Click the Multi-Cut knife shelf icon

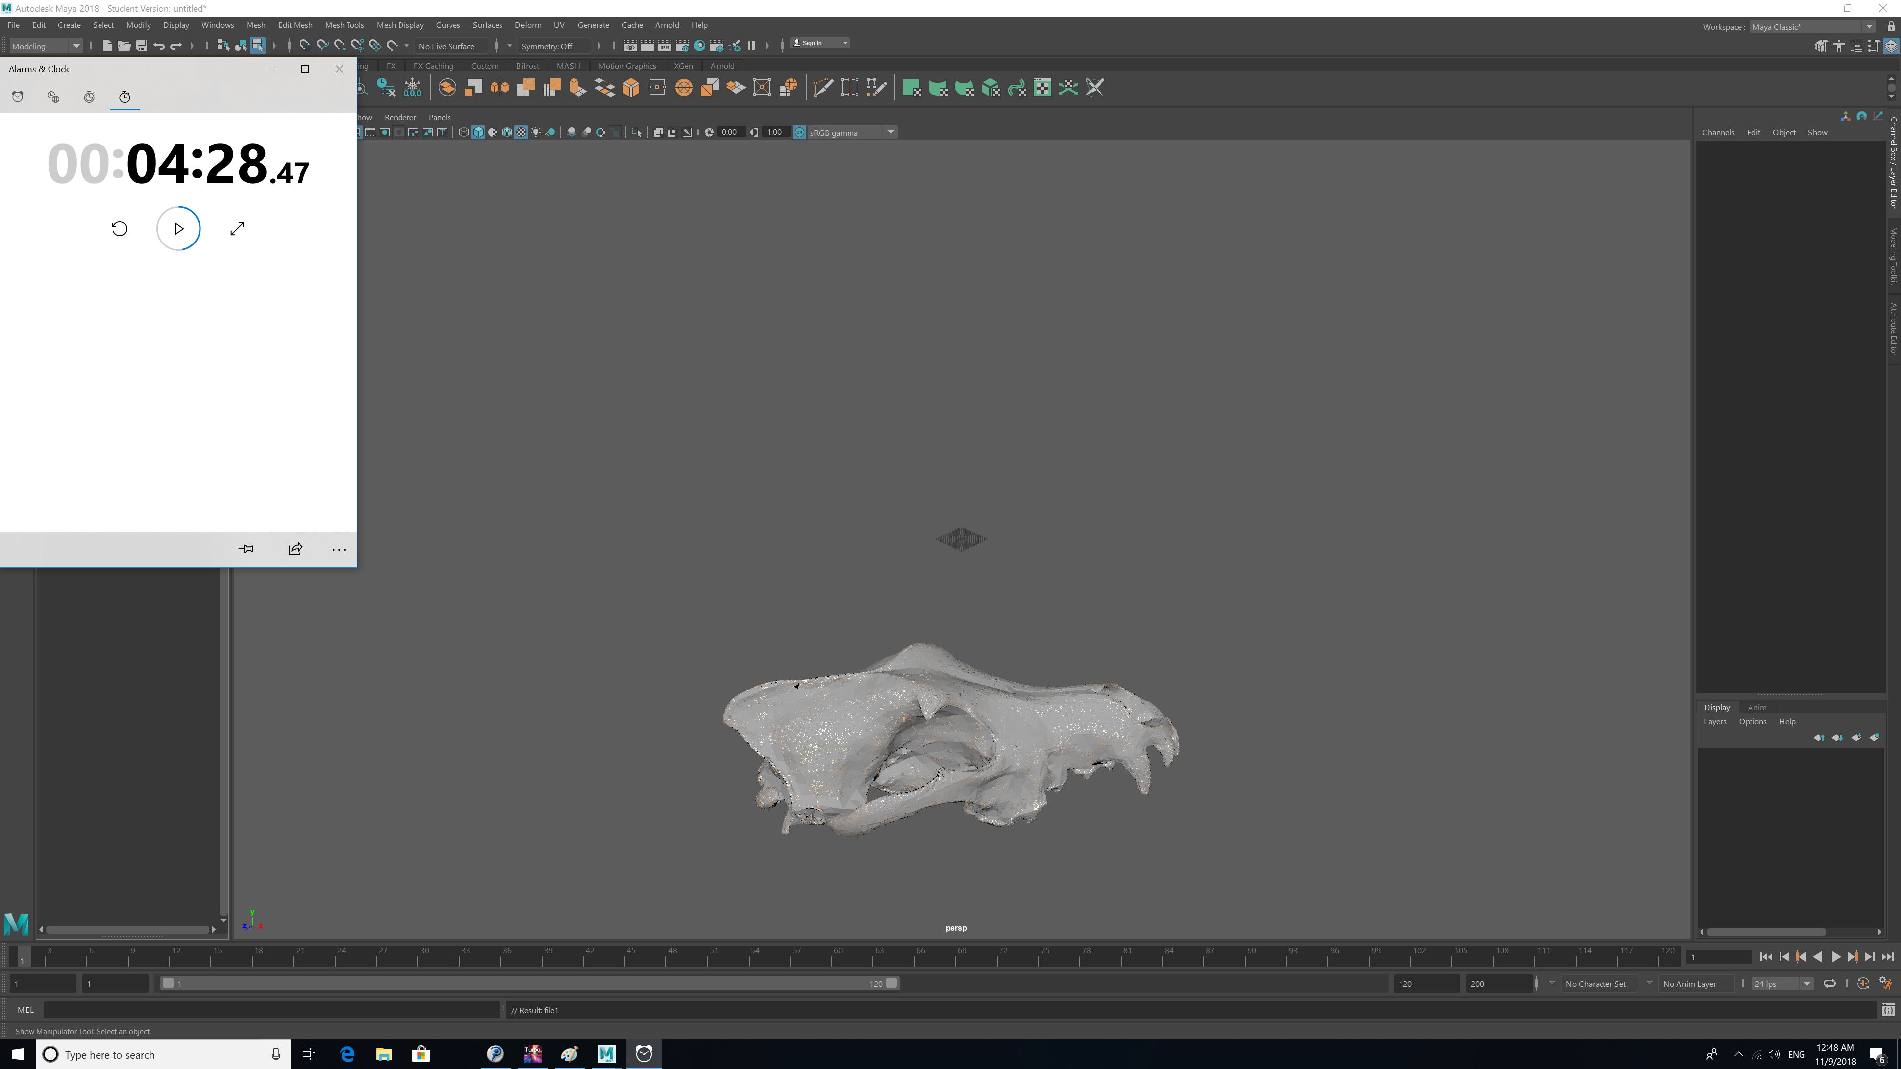coord(823,88)
